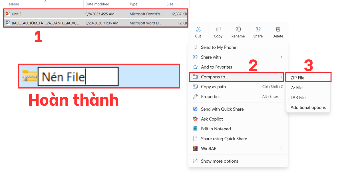The height and width of the screenshot is (177, 337).
Task: Expand the Compress to submenu chevron
Action: (x=281, y=77)
